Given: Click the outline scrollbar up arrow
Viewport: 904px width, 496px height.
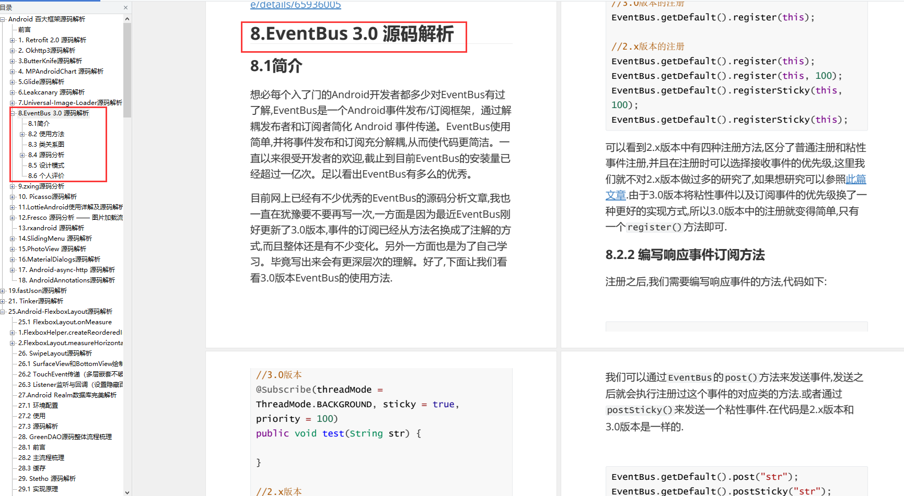Looking at the screenshot, I should coord(128,19).
